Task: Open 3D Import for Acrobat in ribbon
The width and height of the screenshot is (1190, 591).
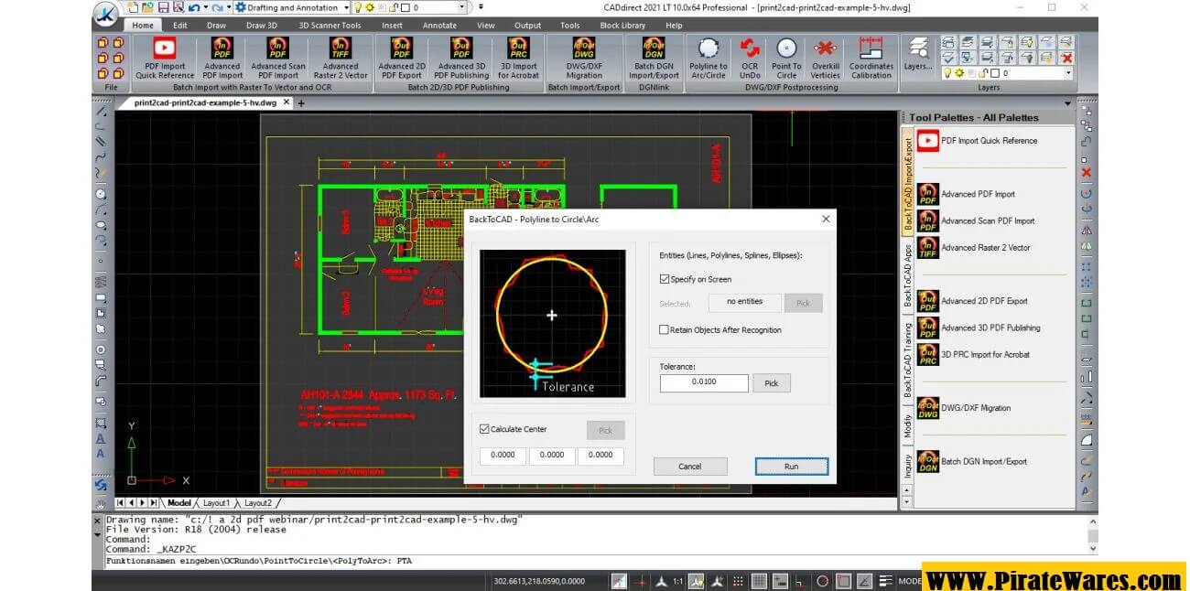Action: tap(519, 58)
